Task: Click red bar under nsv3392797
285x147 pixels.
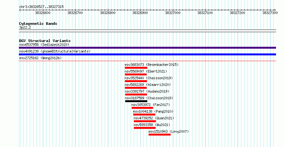Action: [x=136, y=94]
